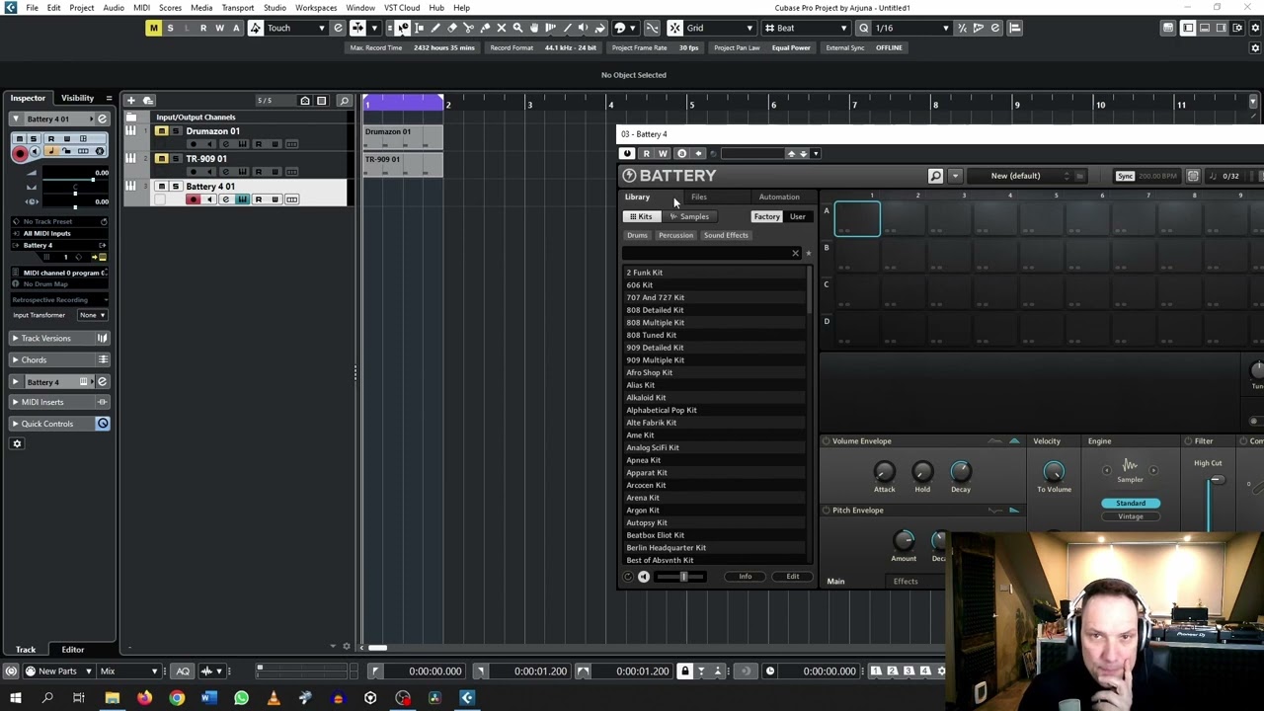Open the Transport menu
This screenshot has width=1264, height=711.
tap(238, 8)
